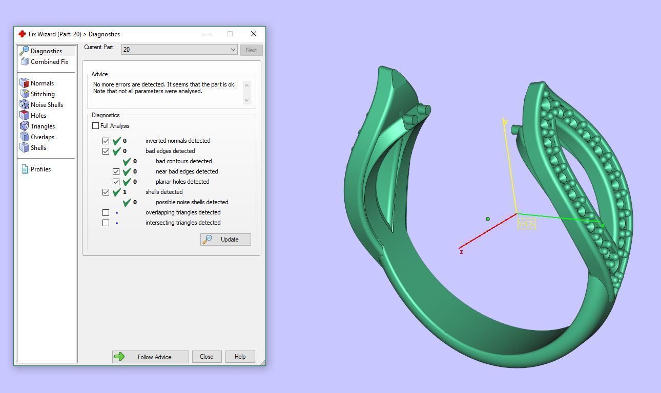Open the Combined Fix page icon
The width and height of the screenshot is (661, 393).
[x=25, y=62]
